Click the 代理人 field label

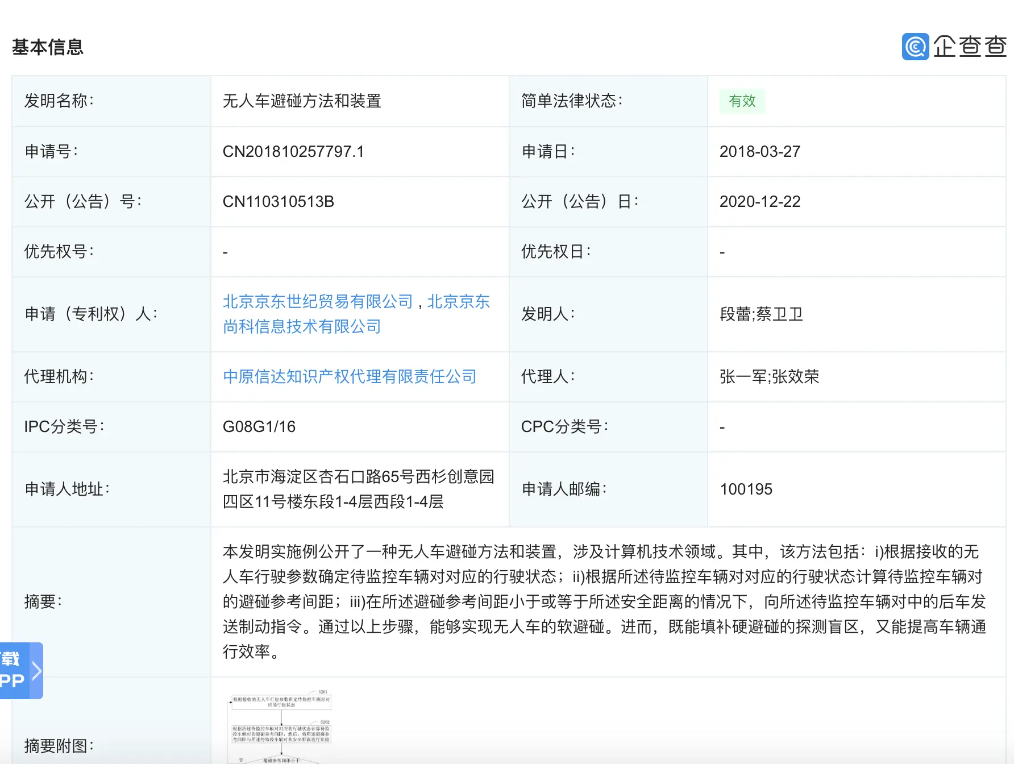coord(548,377)
